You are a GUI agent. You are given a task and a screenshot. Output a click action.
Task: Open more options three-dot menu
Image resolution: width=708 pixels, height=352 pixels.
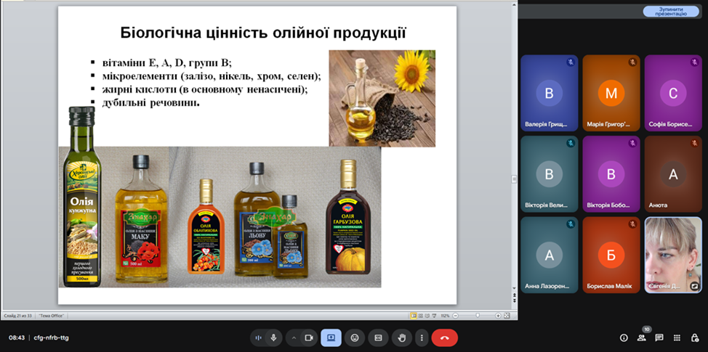[x=421, y=337]
